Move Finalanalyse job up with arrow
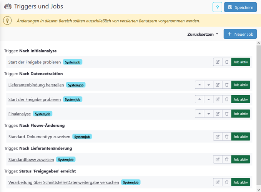 (x=199, y=114)
